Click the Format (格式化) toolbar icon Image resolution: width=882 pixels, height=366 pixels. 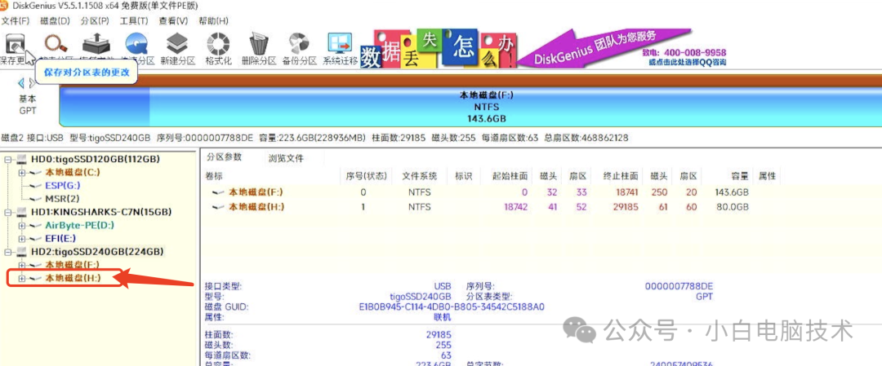218,44
